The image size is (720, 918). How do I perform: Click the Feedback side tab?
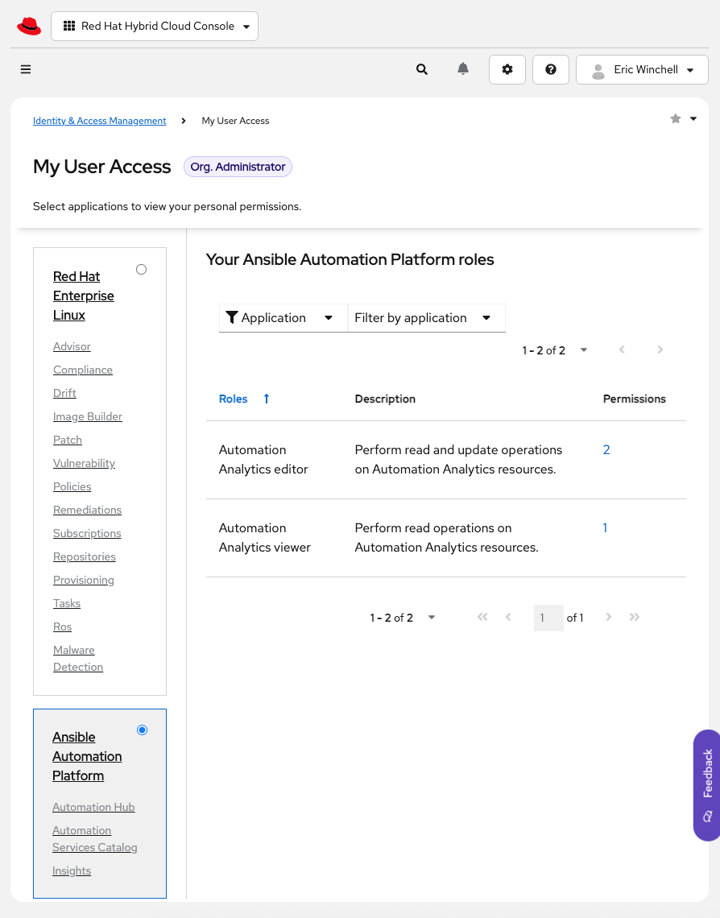(x=706, y=785)
